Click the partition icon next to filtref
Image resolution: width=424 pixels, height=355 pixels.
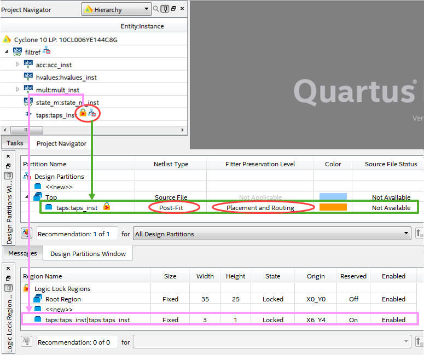pyautogui.click(x=47, y=51)
